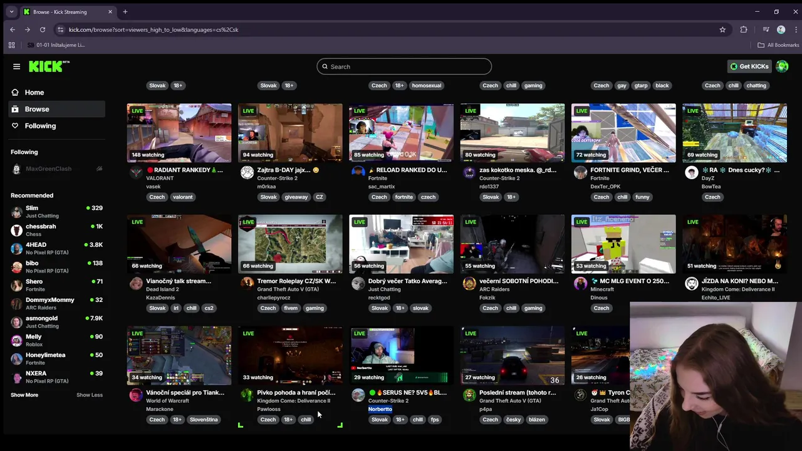The image size is (802, 451).
Task: Click the MaxGreenClash offline icon
Action: click(99, 168)
